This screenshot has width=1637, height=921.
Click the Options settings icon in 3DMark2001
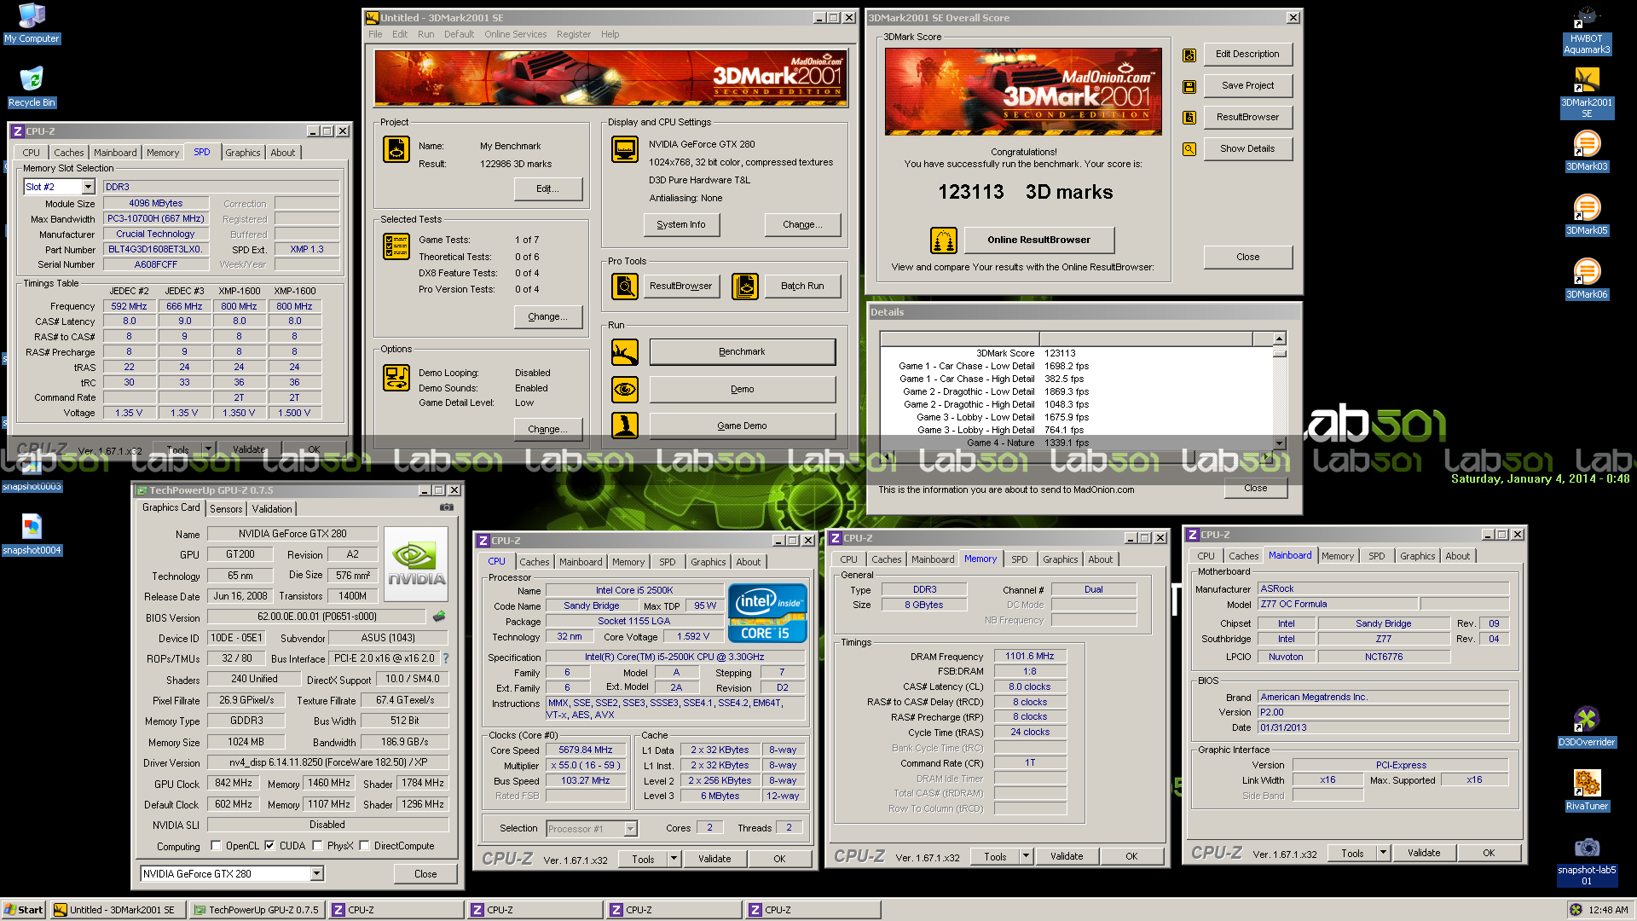pos(396,377)
